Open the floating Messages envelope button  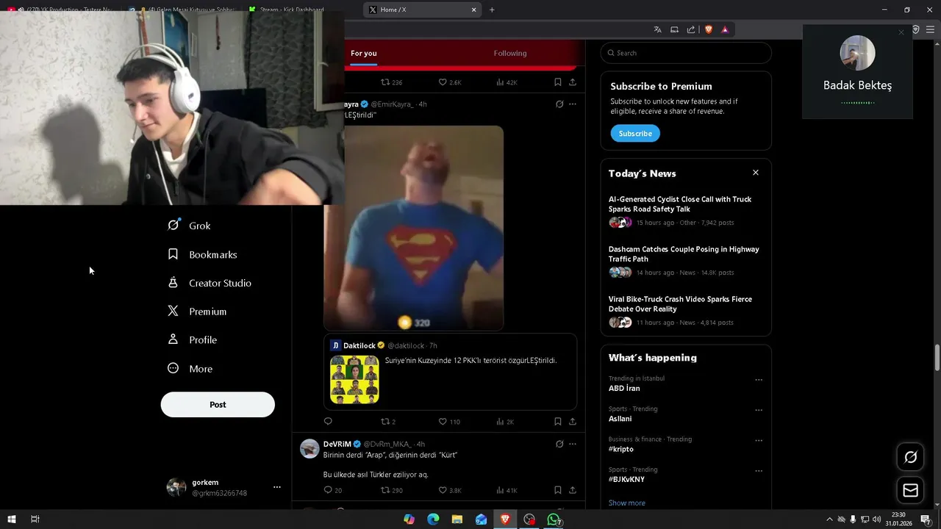[x=910, y=491]
